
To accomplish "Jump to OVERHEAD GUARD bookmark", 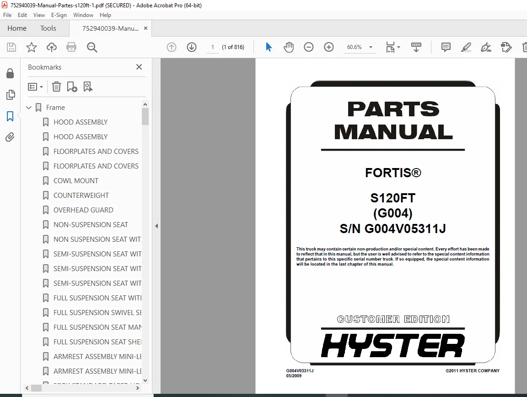I will pyautogui.click(x=83, y=210).
